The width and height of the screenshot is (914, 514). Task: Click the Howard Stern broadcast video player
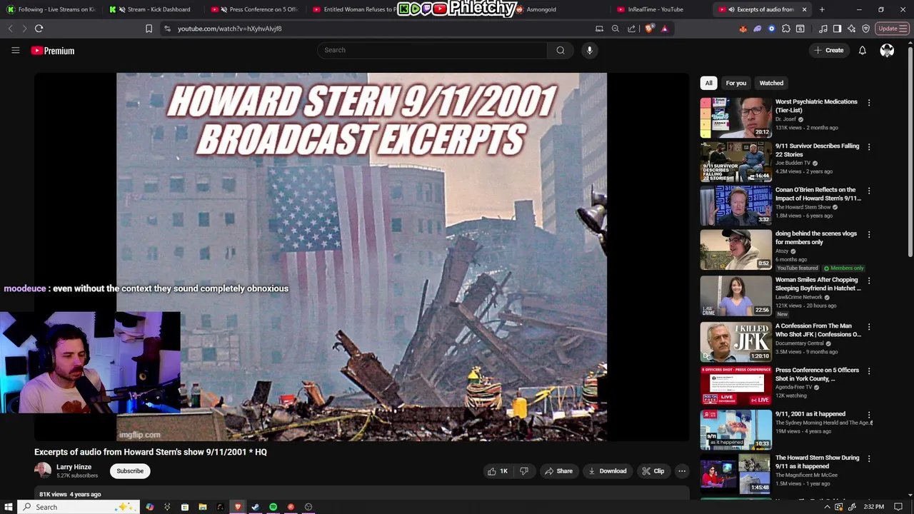[x=361, y=257]
